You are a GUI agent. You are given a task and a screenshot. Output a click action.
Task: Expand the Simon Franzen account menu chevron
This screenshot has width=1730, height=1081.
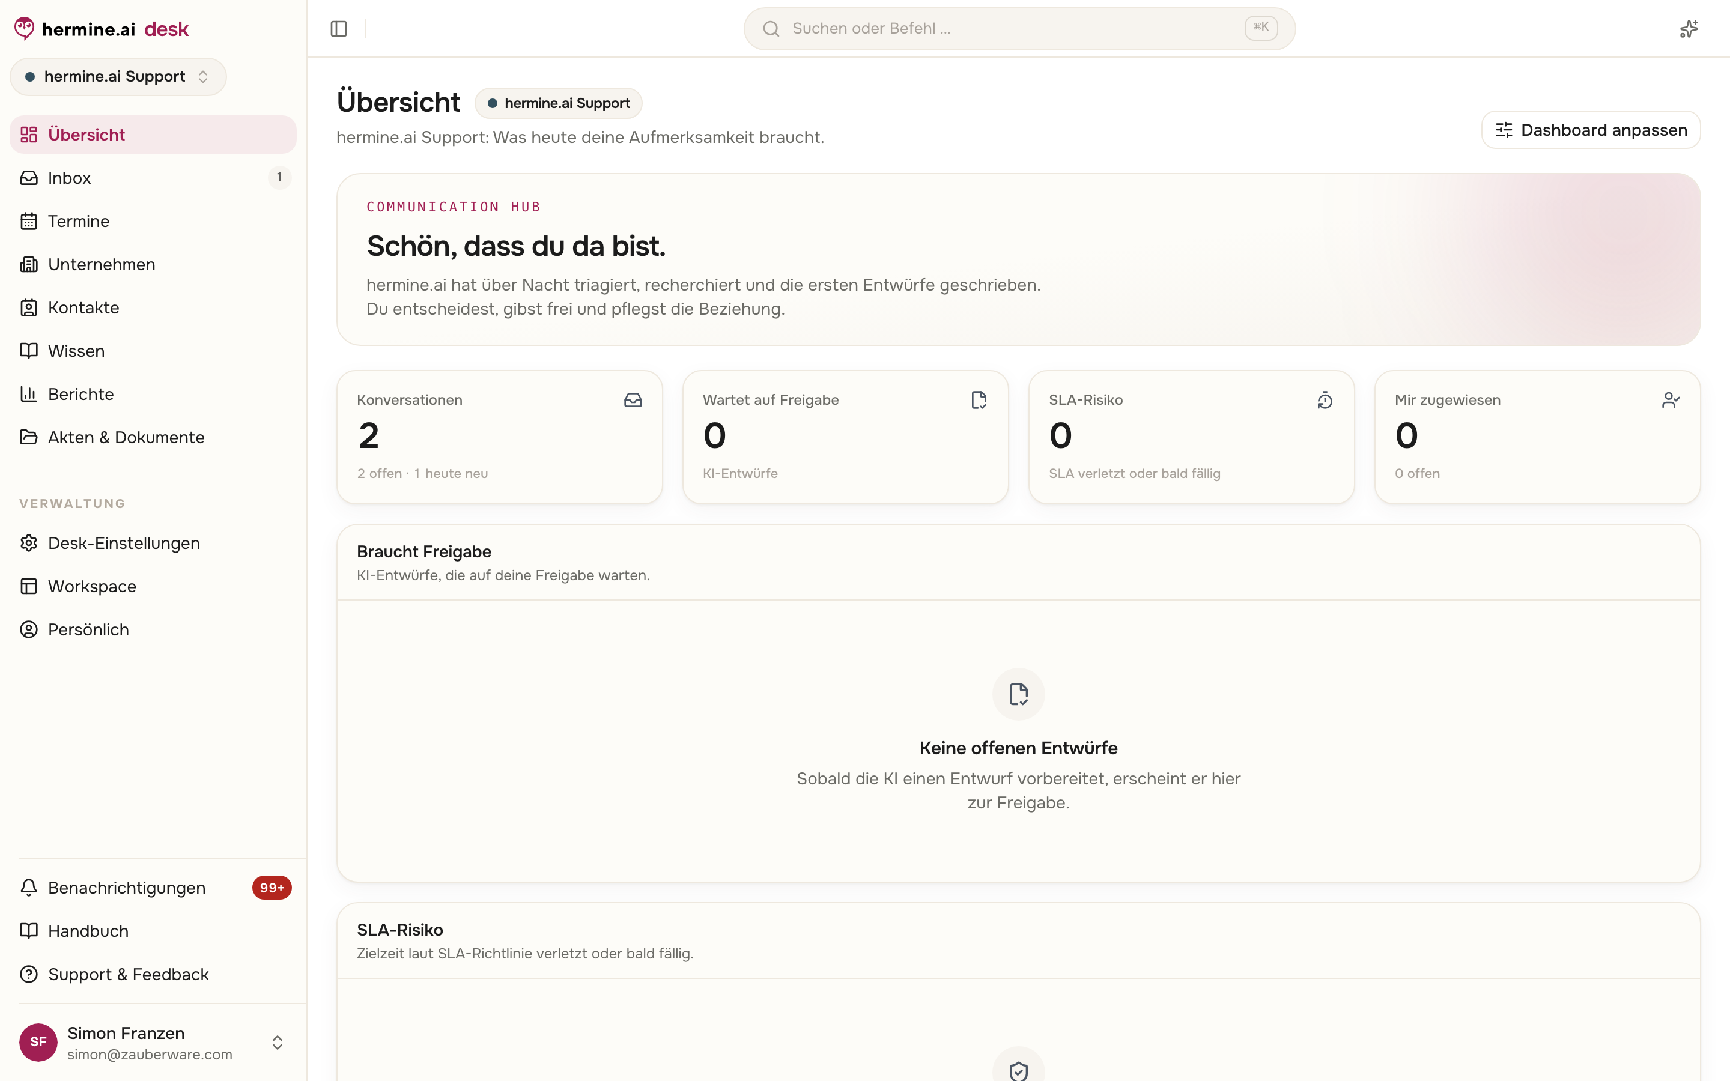(278, 1043)
